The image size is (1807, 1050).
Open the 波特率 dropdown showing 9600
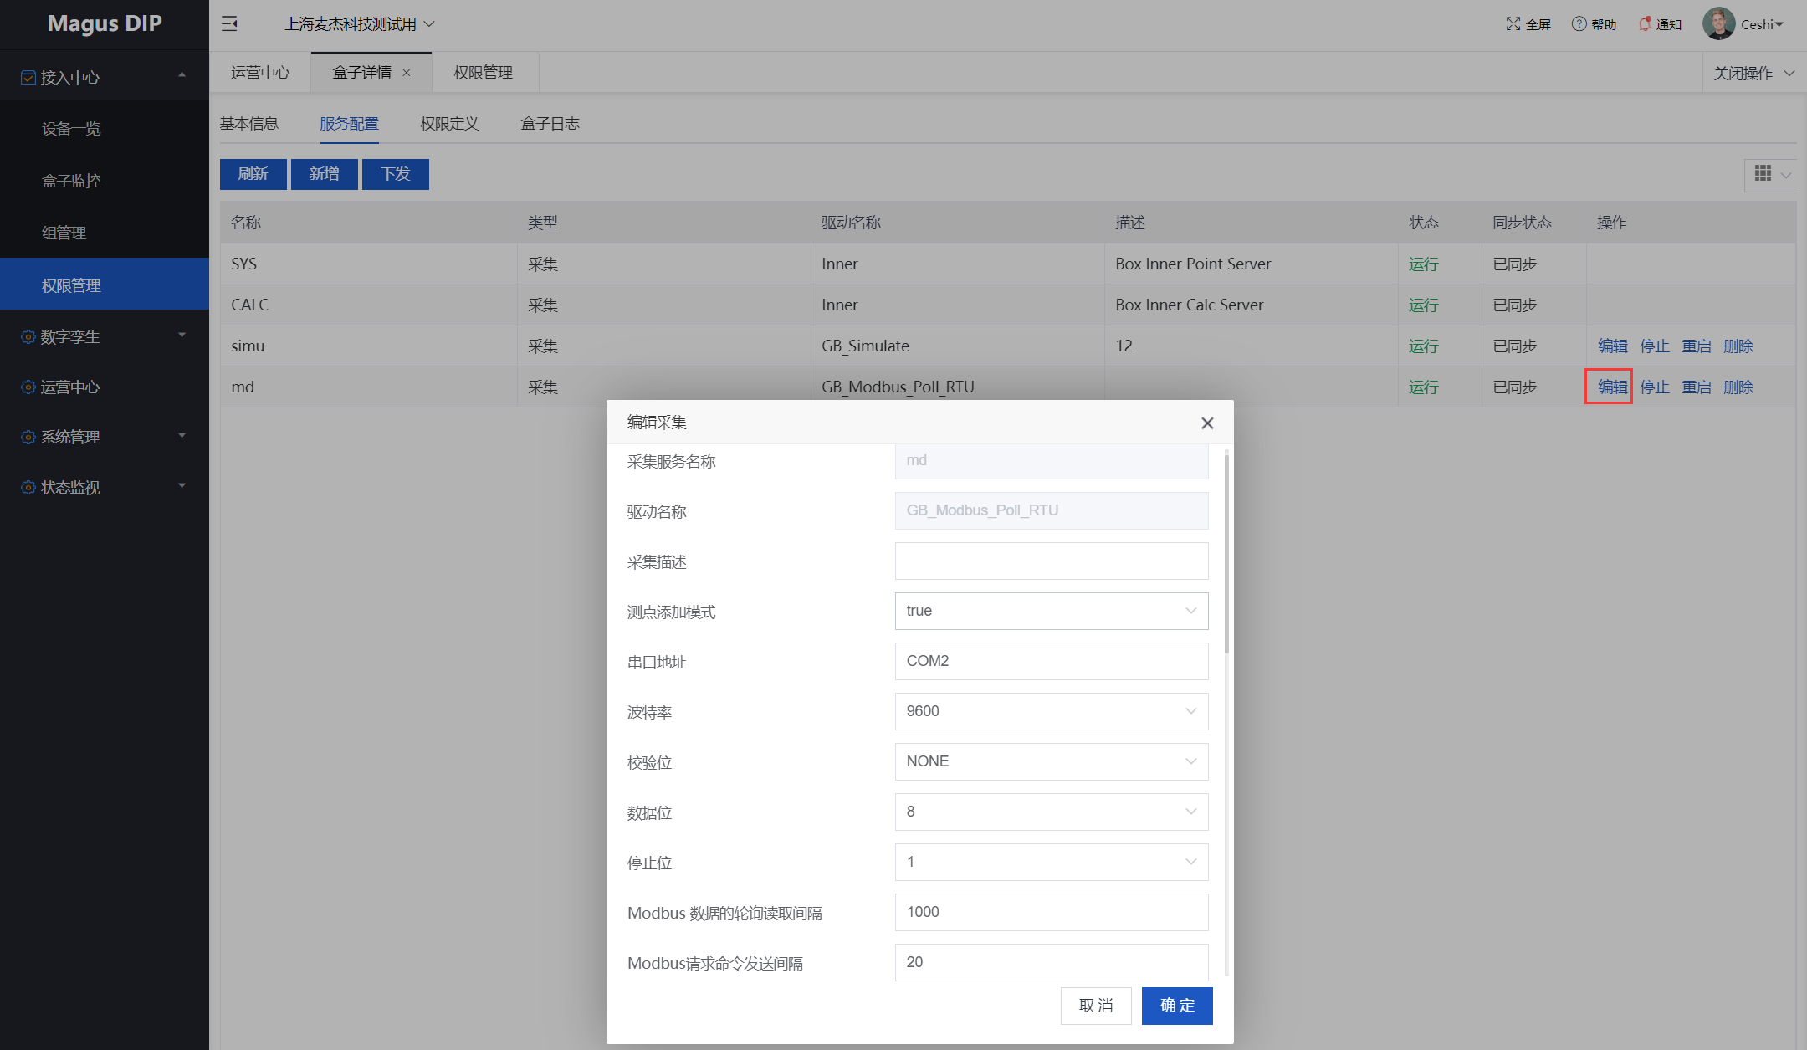coord(1051,711)
